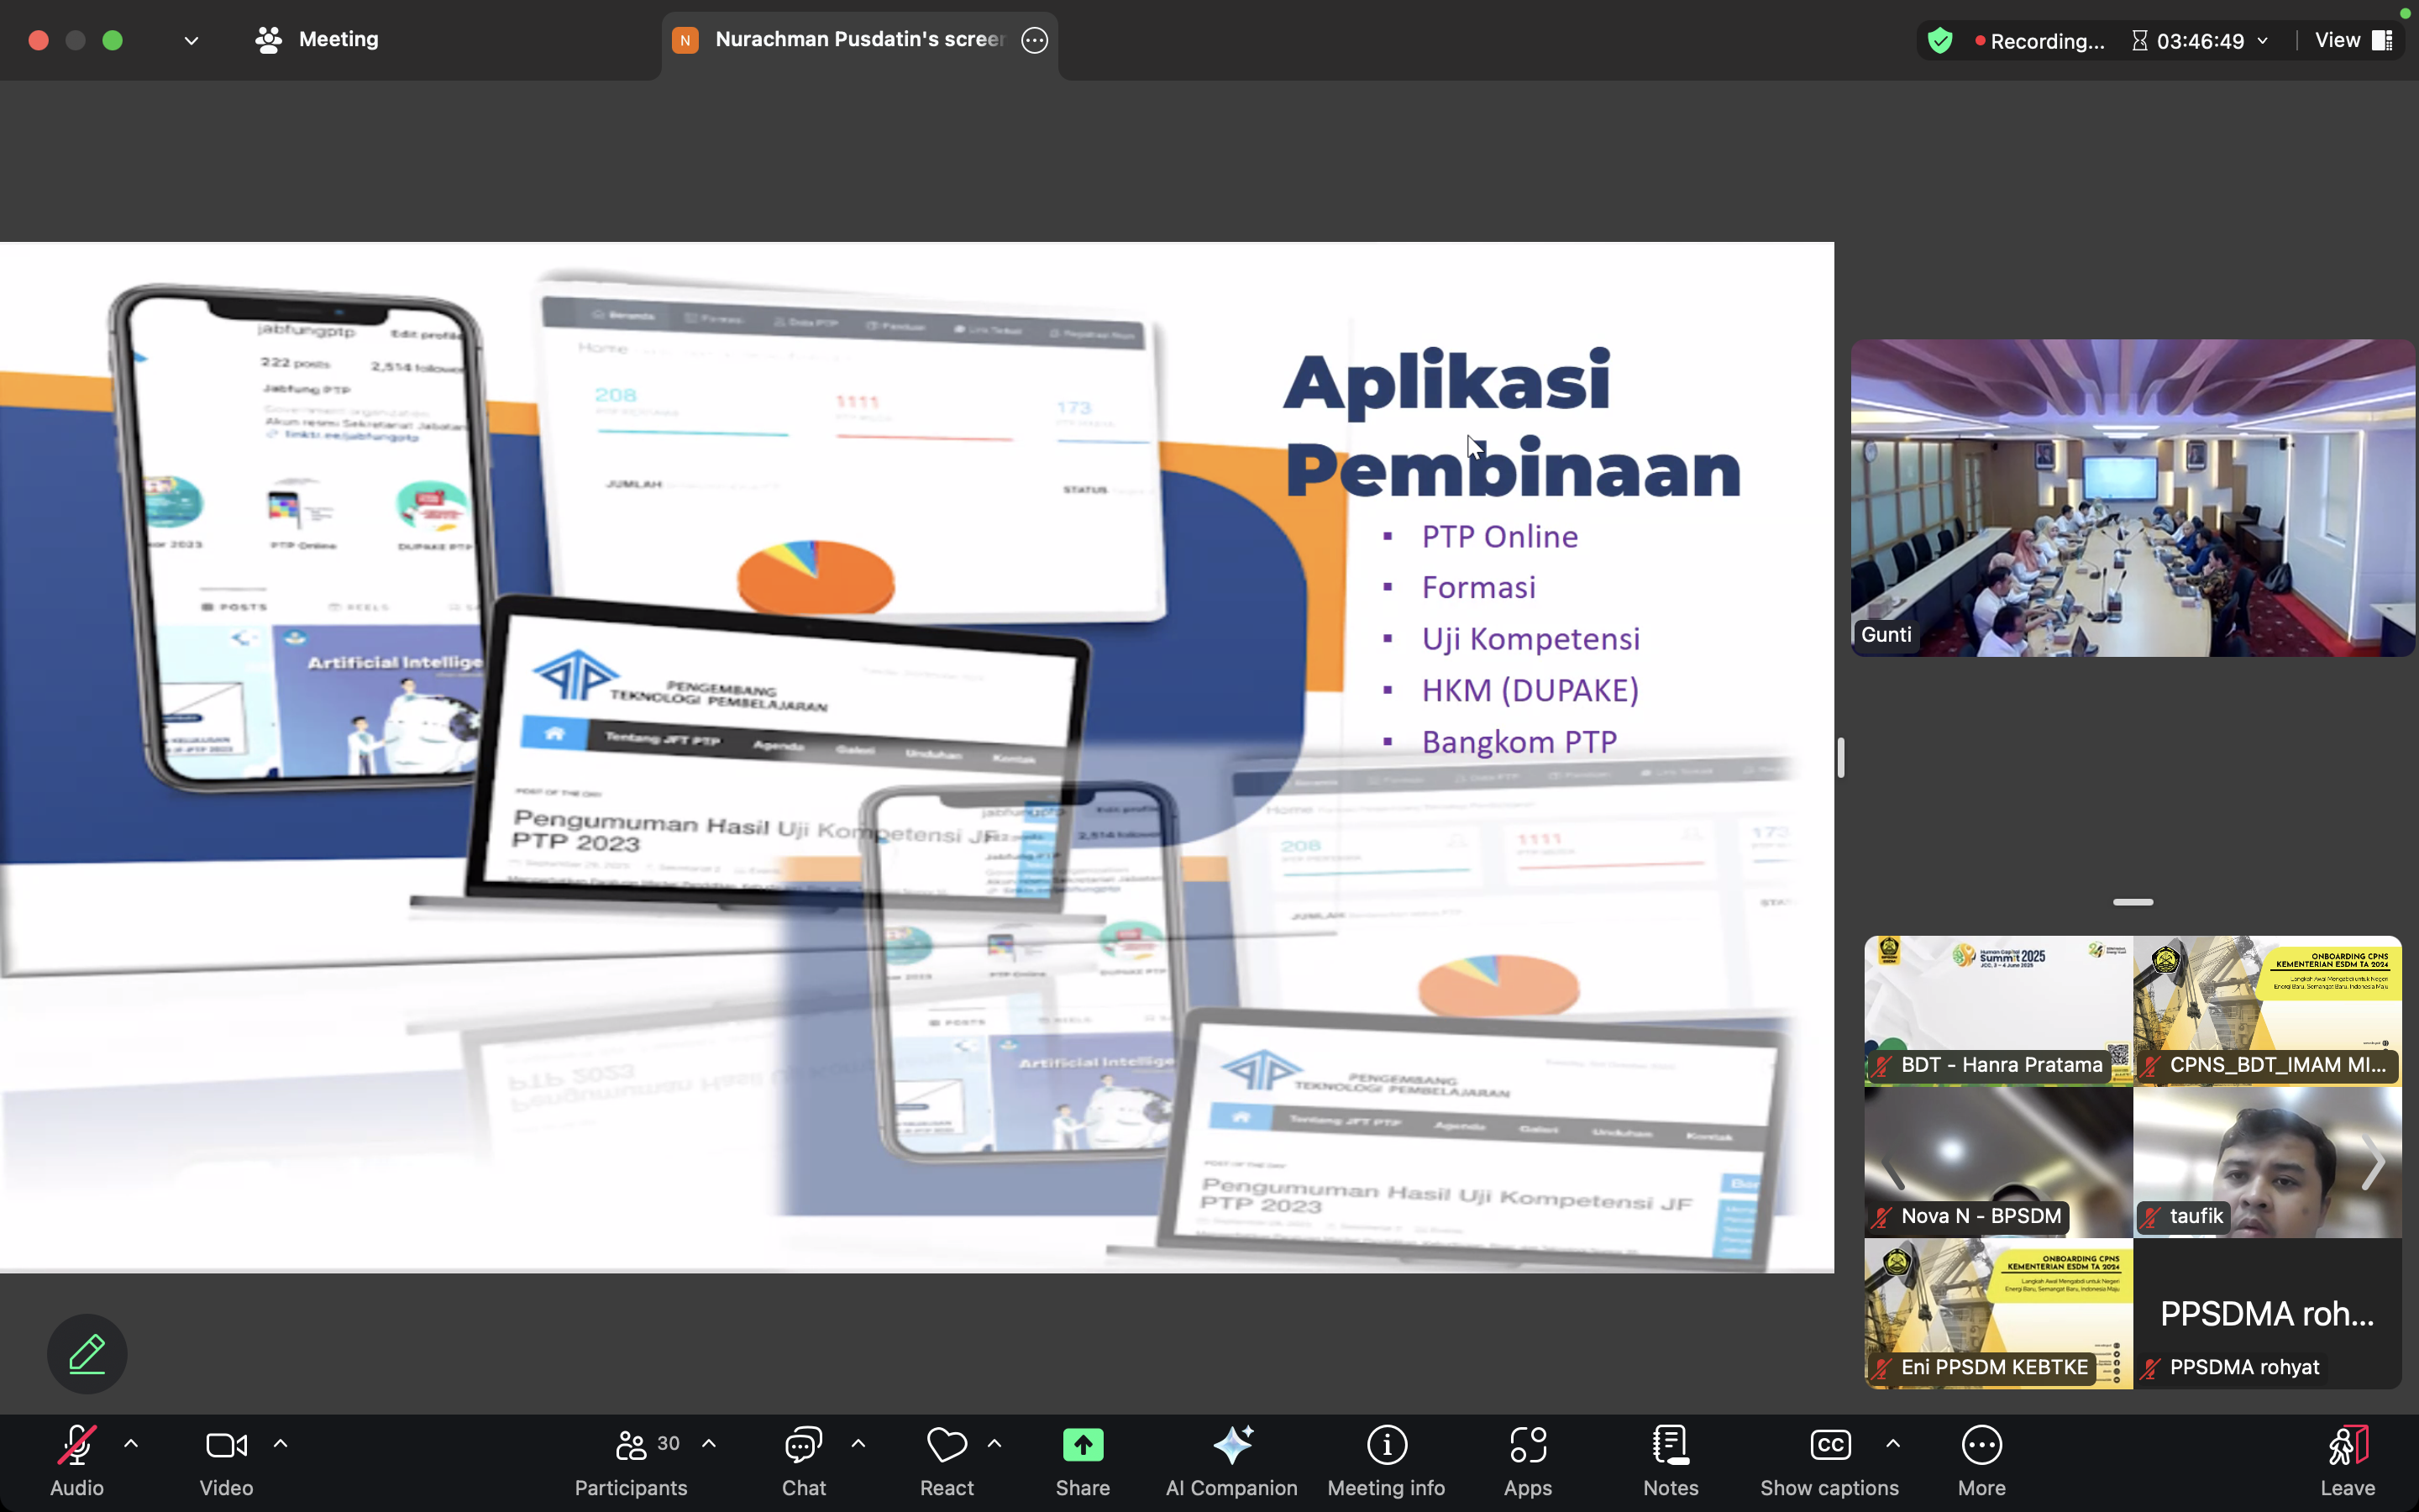Click the green encryption shield icon
2419x1512 pixels.
(x=1940, y=40)
